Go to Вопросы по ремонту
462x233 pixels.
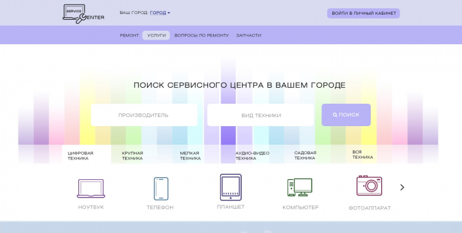pos(201,35)
